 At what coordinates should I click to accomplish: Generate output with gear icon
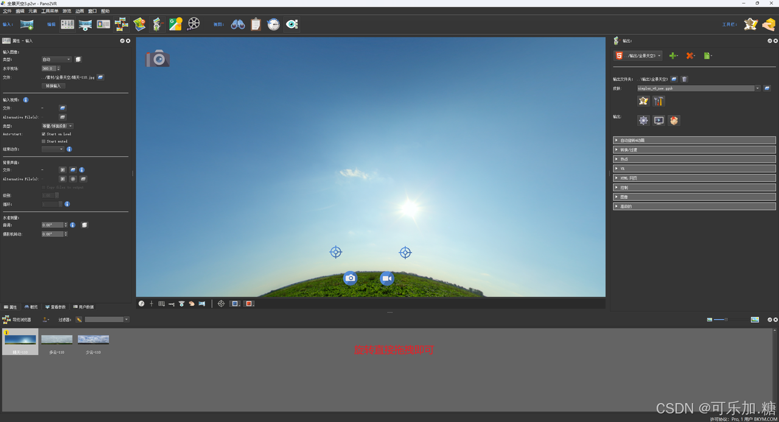point(643,121)
